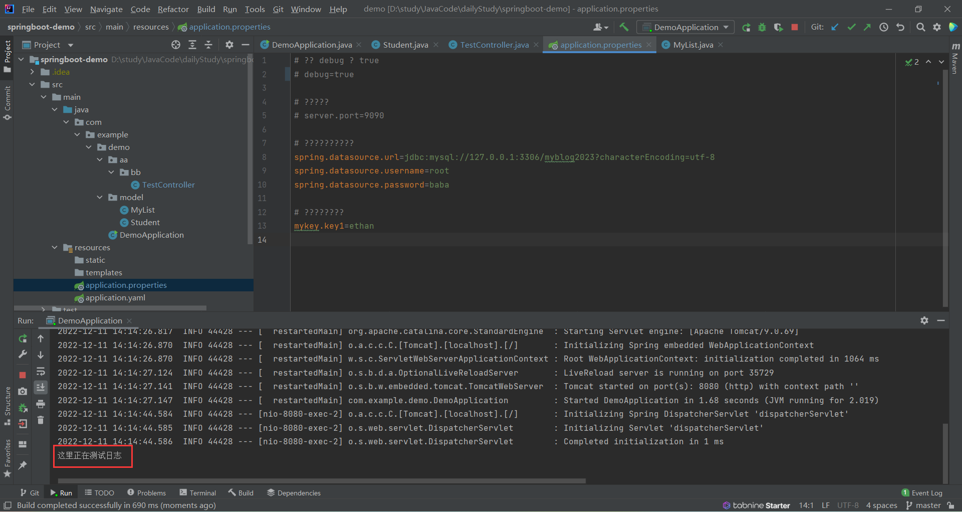Stop process in Run panel sidebar
962x512 pixels.
23,375
